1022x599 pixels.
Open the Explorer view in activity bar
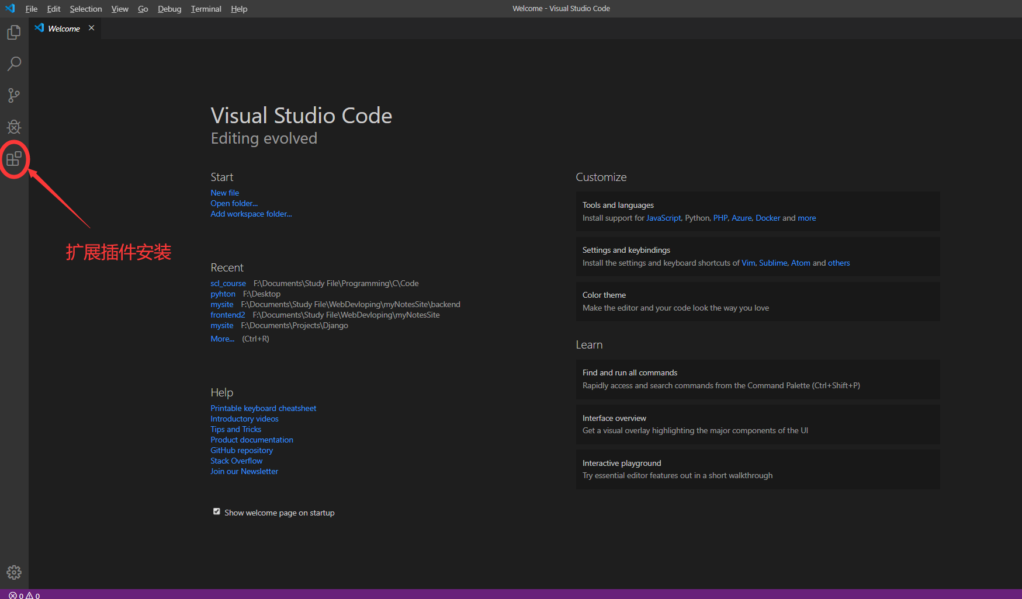[x=14, y=33]
